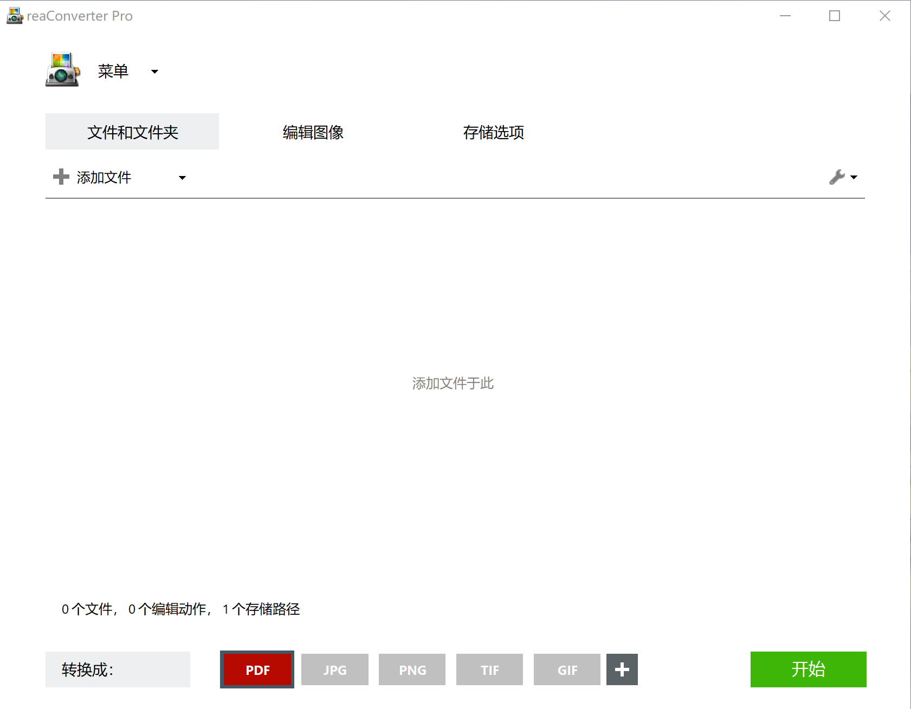Open the add files plus icon
Viewport: 911px width, 709px height.
coord(60,177)
